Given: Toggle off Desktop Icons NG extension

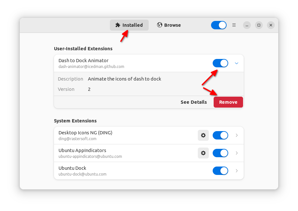Looking at the screenshot, I should pyautogui.click(x=220, y=135).
